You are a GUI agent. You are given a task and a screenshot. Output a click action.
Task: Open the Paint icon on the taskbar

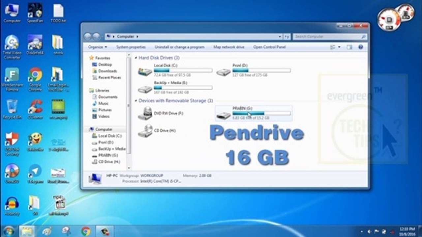click(x=47, y=231)
